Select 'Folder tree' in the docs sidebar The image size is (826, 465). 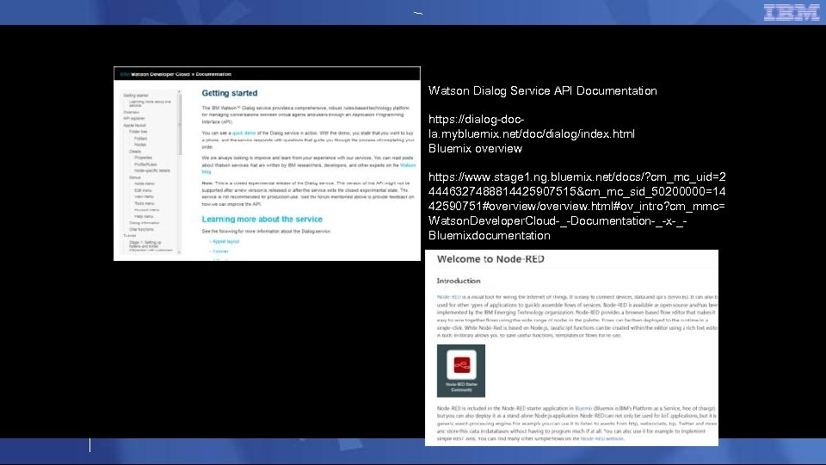138,132
